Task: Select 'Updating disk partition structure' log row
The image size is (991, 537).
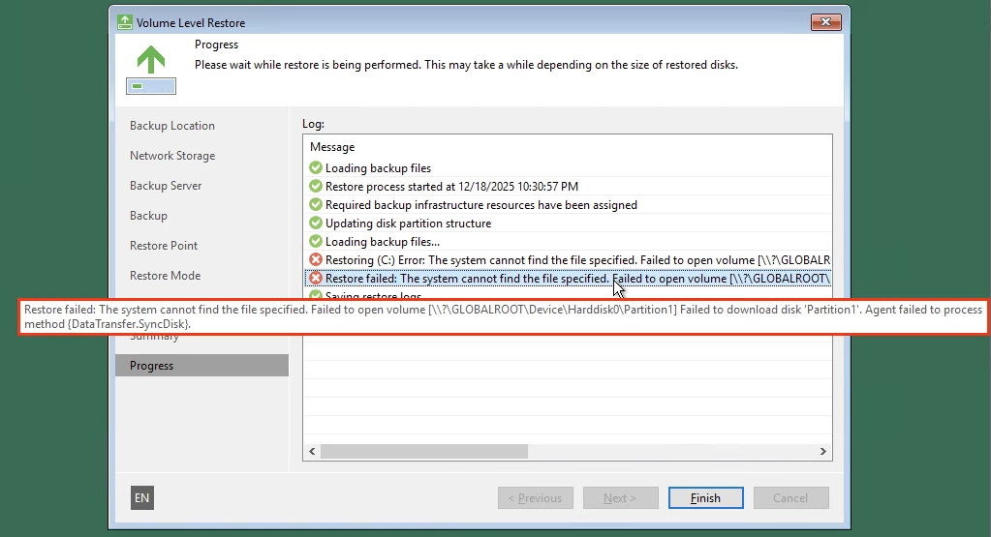Action: tap(568, 223)
